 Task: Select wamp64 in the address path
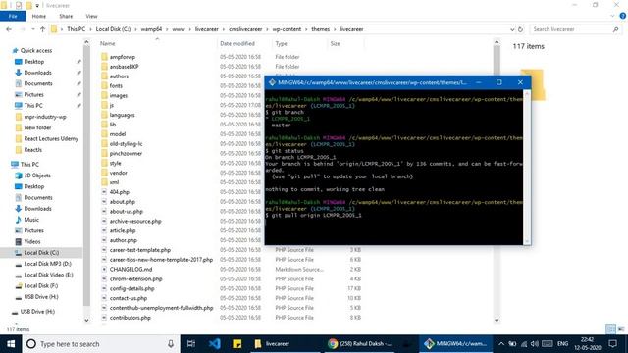coord(151,29)
